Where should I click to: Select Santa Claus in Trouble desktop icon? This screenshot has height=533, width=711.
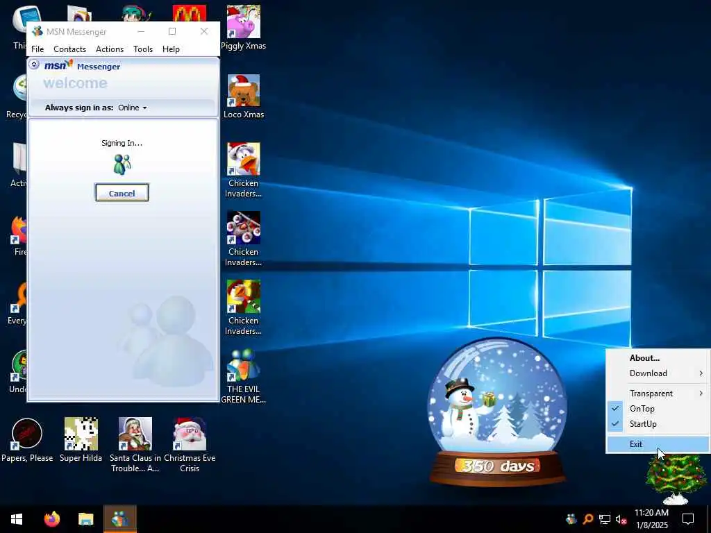click(x=135, y=445)
